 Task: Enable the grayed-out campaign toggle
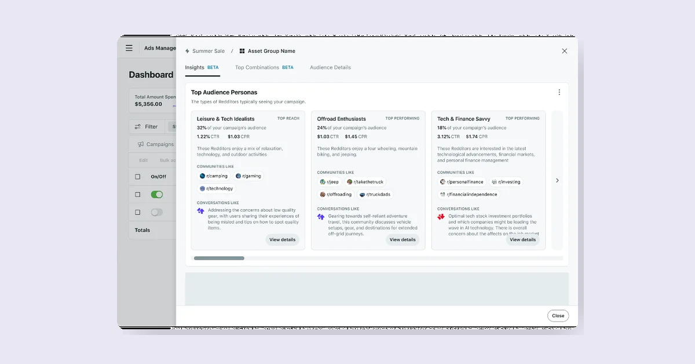click(x=156, y=212)
